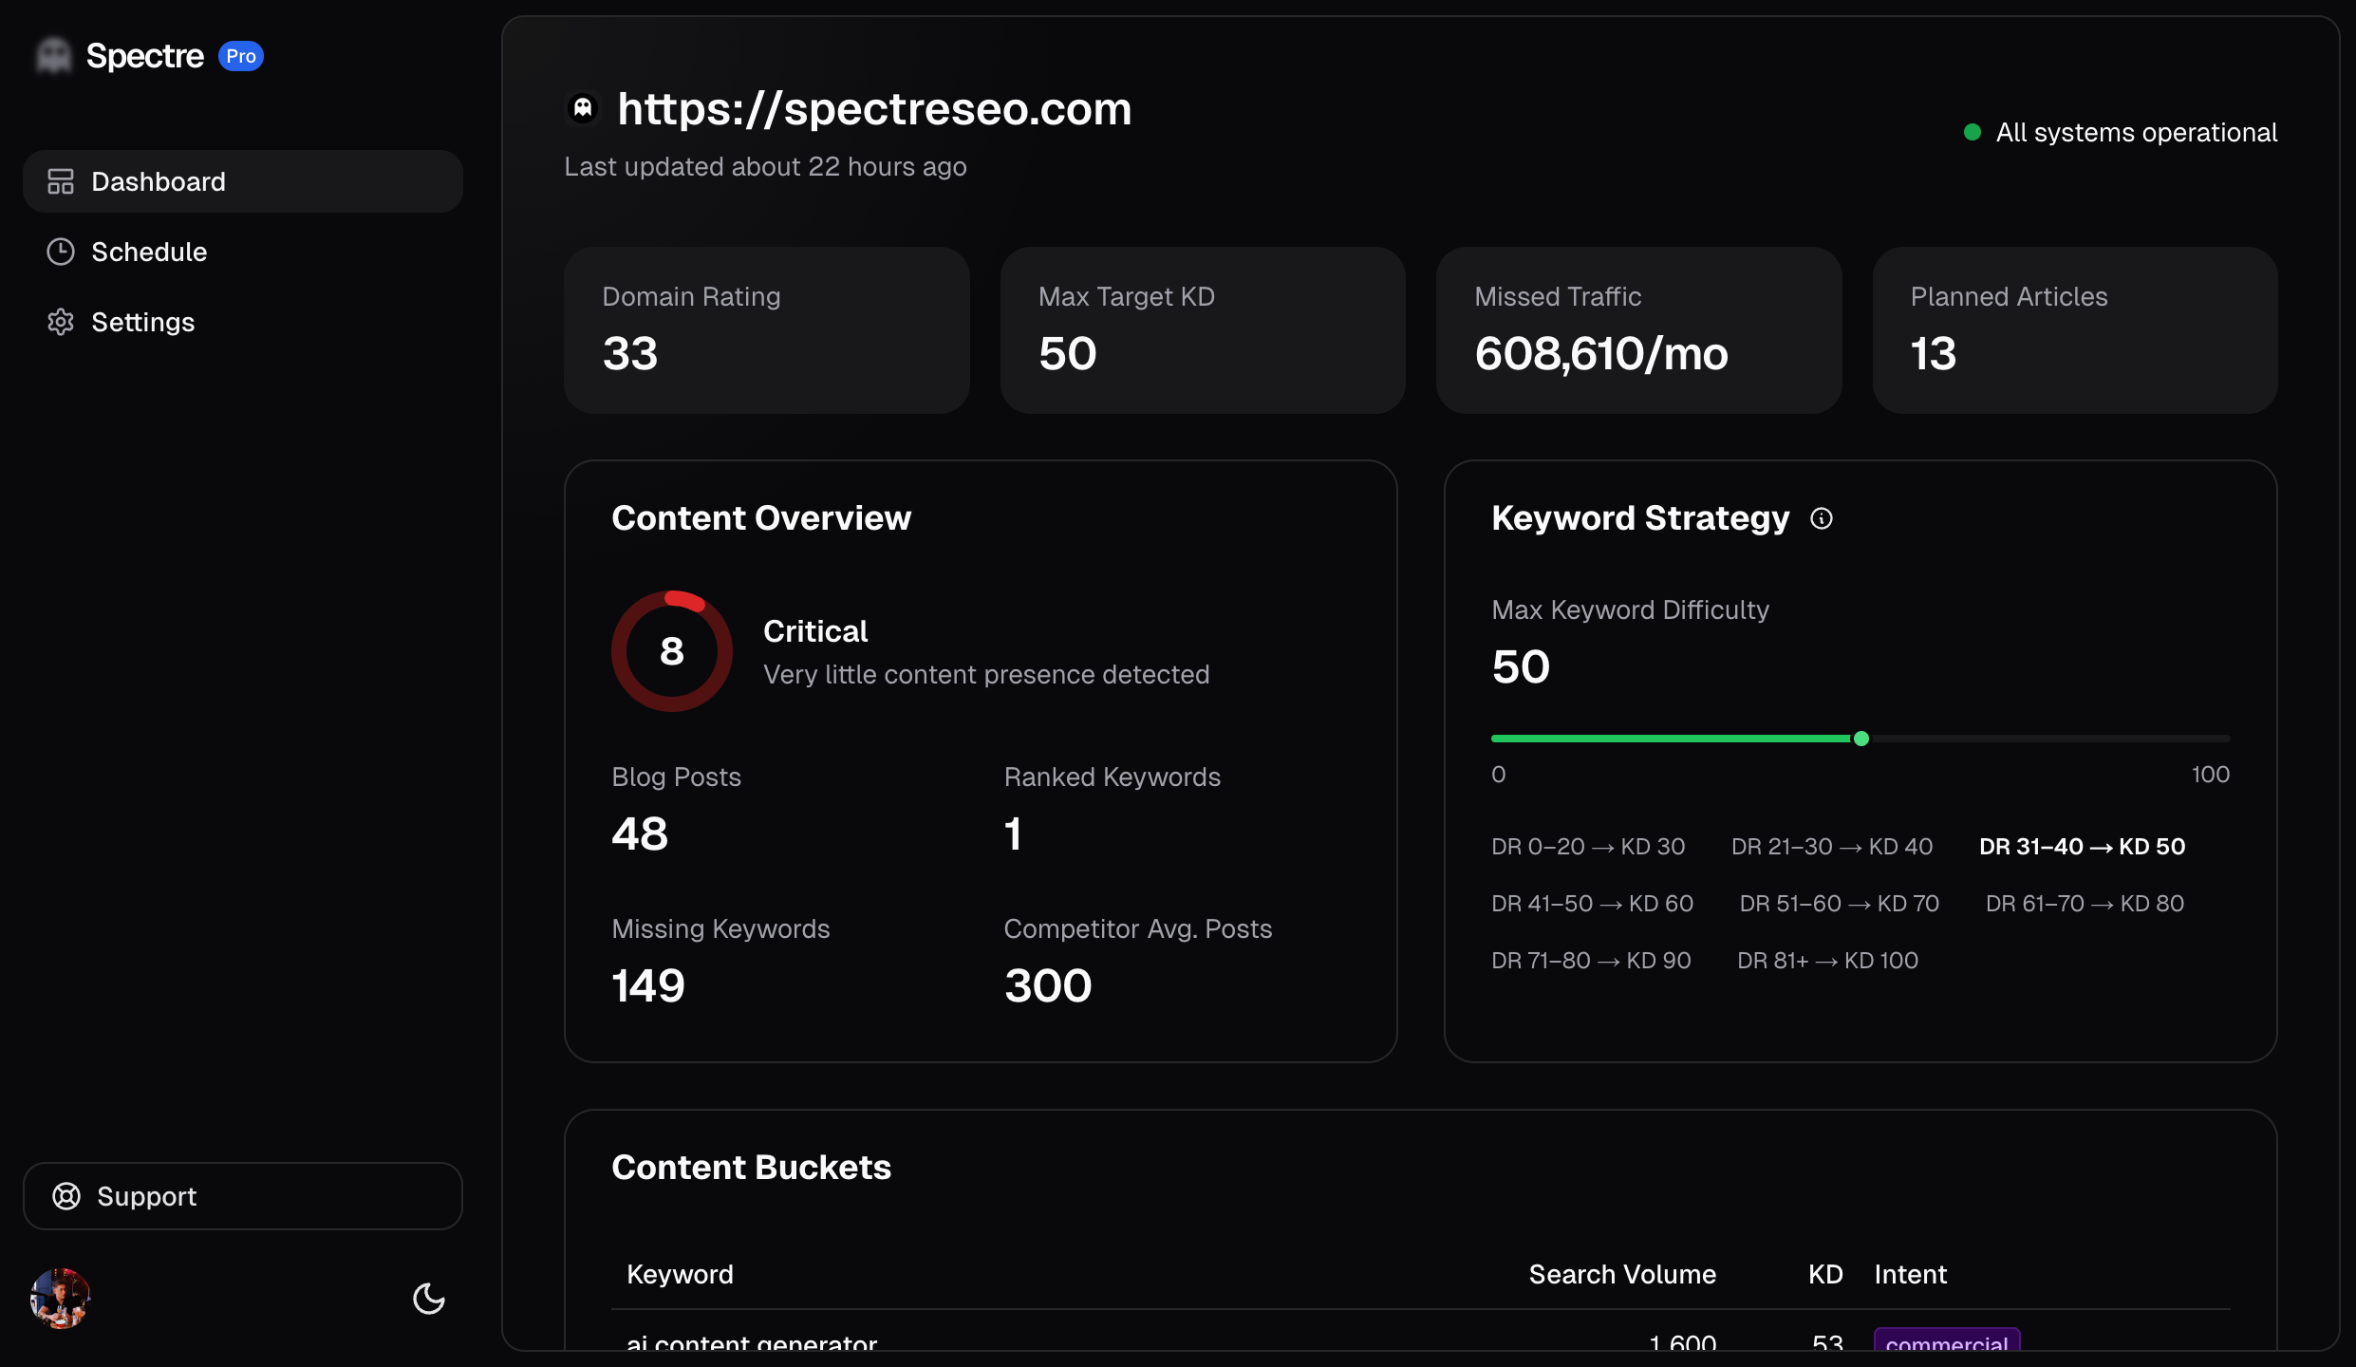The height and width of the screenshot is (1367, 2356).
Task: Click the Support lifebuoy icon
Action: tap(66, 1196)
